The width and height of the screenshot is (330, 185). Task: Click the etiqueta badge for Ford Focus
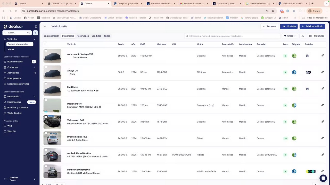coord(294,89)
